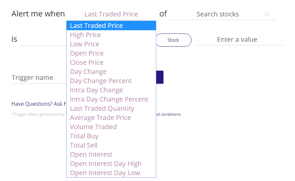Click the Enter a value field

click(x=240, y=40)
